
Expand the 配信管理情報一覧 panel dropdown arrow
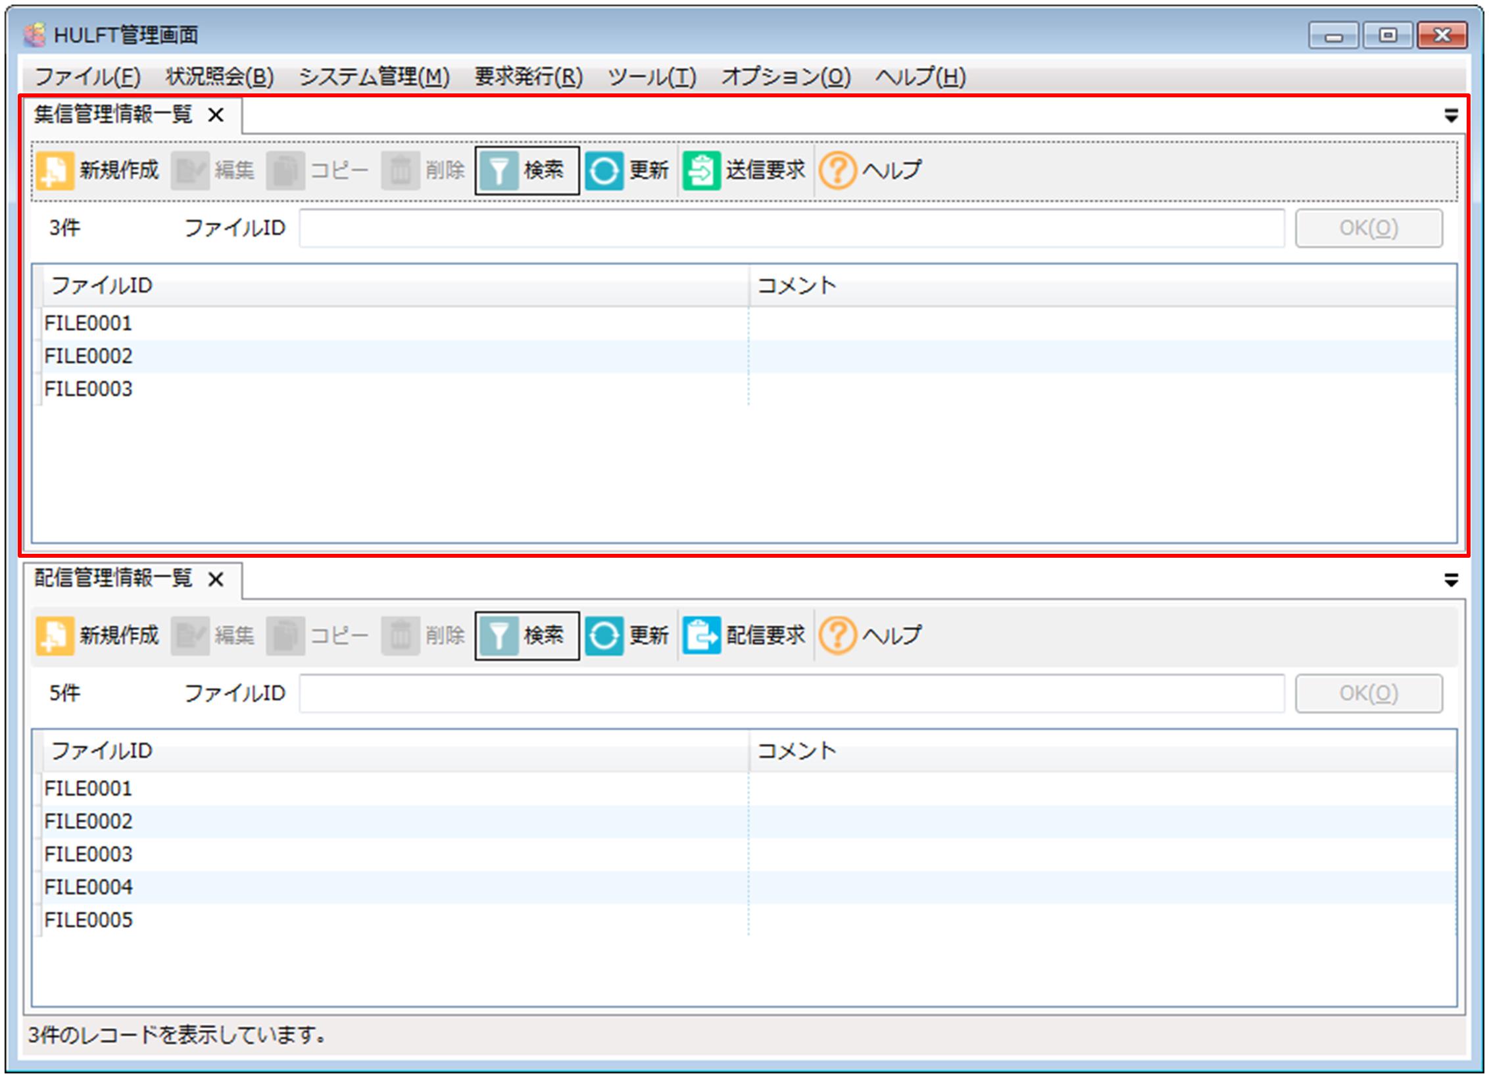pos(1451,580)
